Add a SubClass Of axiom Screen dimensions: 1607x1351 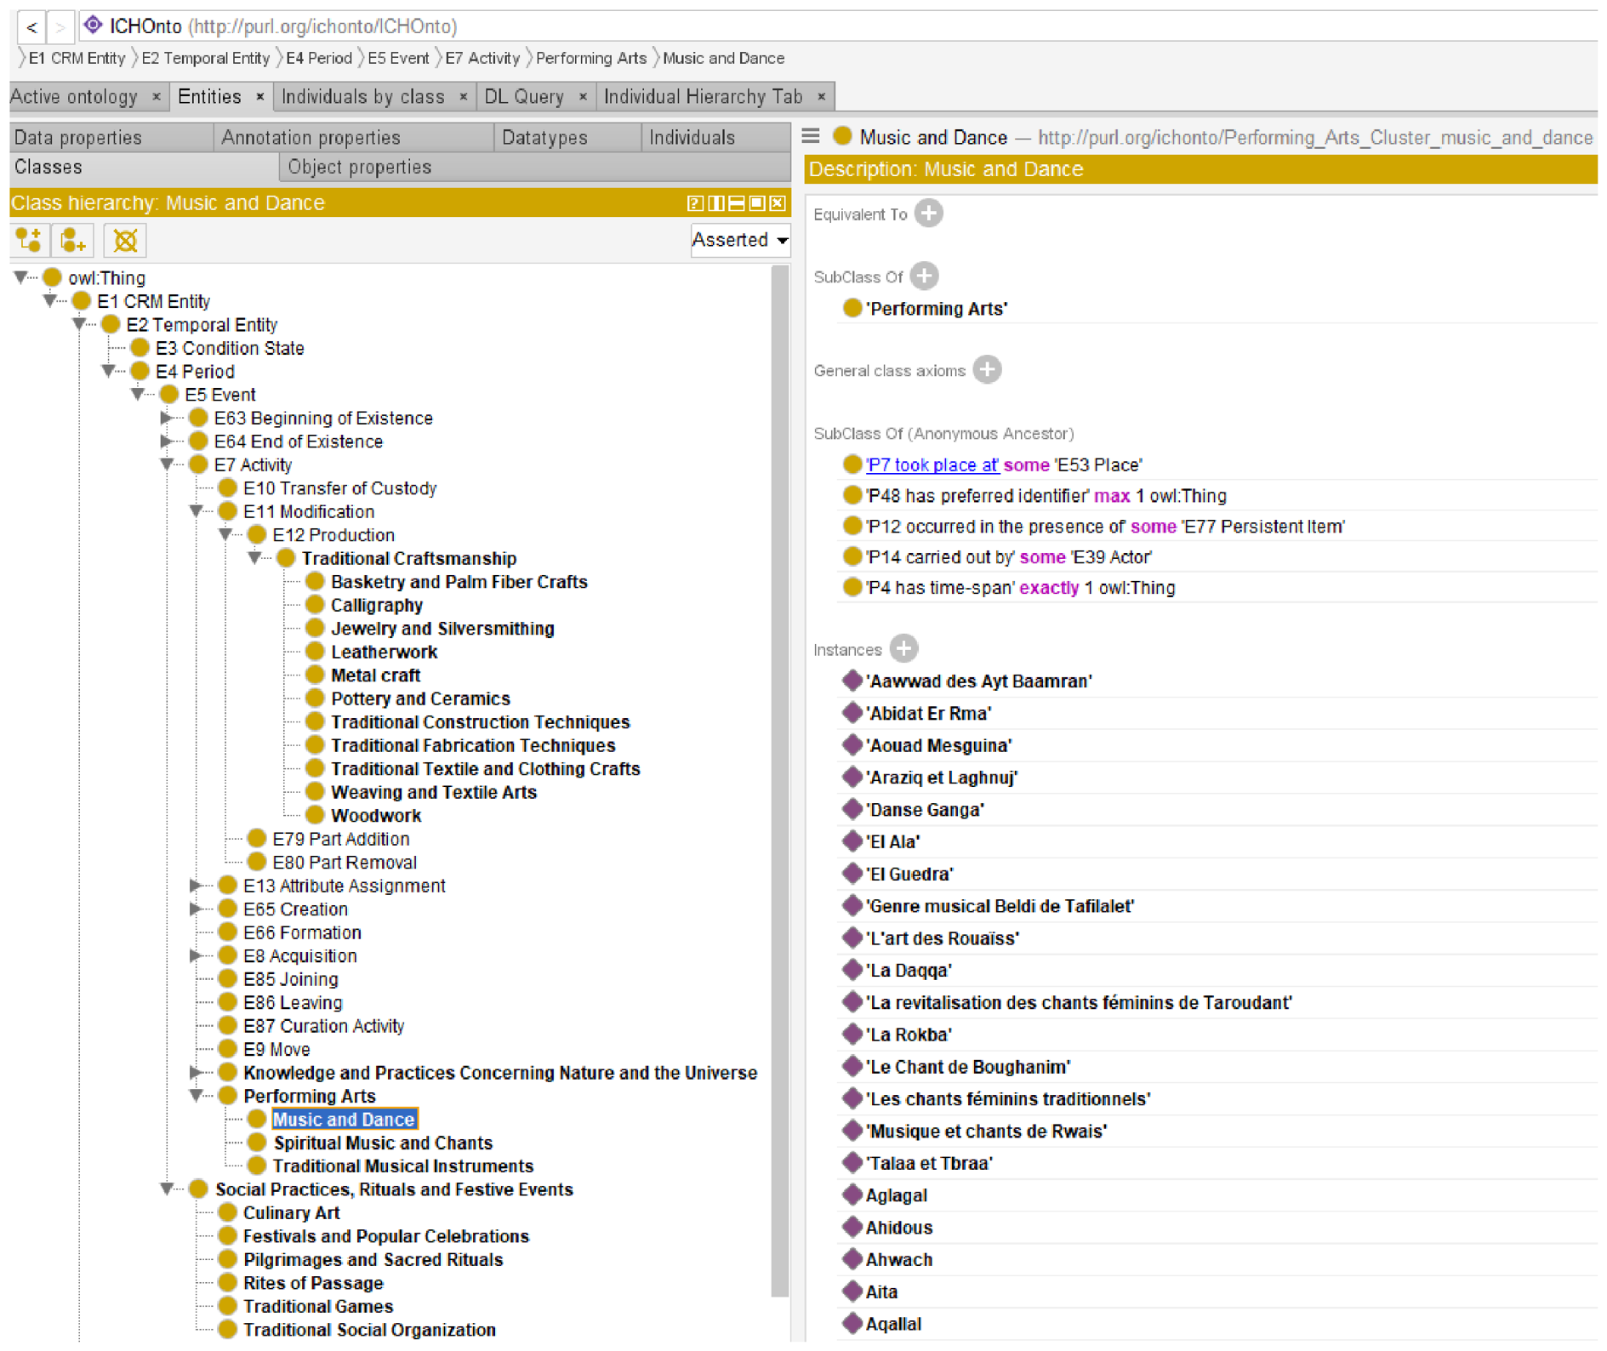(924, 276)
